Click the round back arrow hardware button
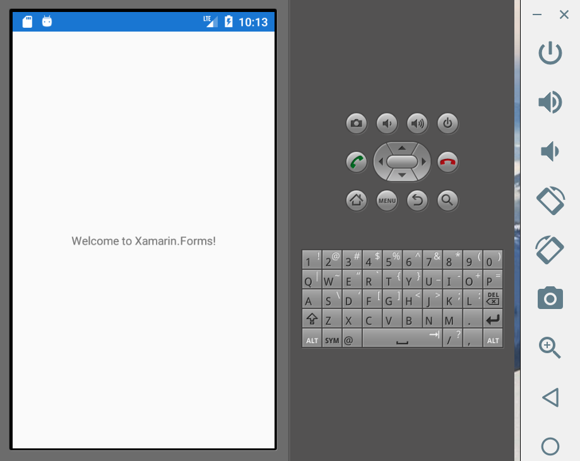This screenshot has width=580, height=461. point(417,201)
